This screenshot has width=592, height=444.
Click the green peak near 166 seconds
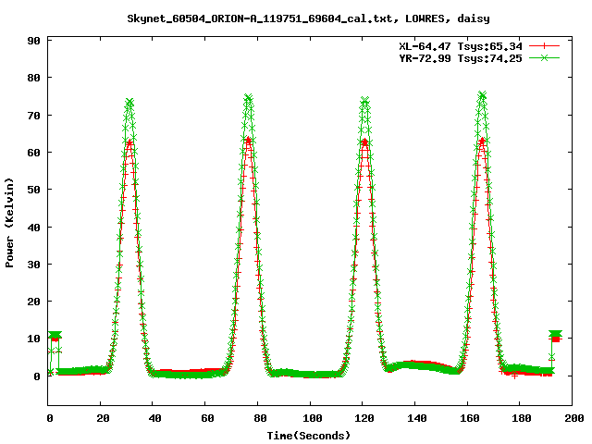(482, 95)
